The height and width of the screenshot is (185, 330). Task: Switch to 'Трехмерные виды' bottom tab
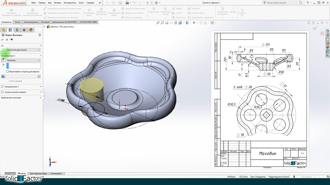(x=38, y=173)
